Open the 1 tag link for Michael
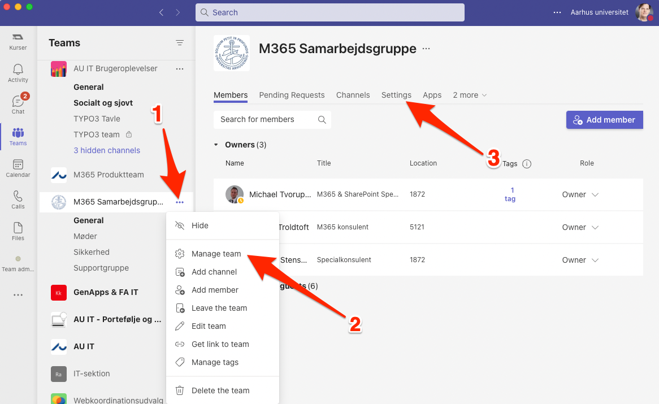 click(x=510, y=194)
